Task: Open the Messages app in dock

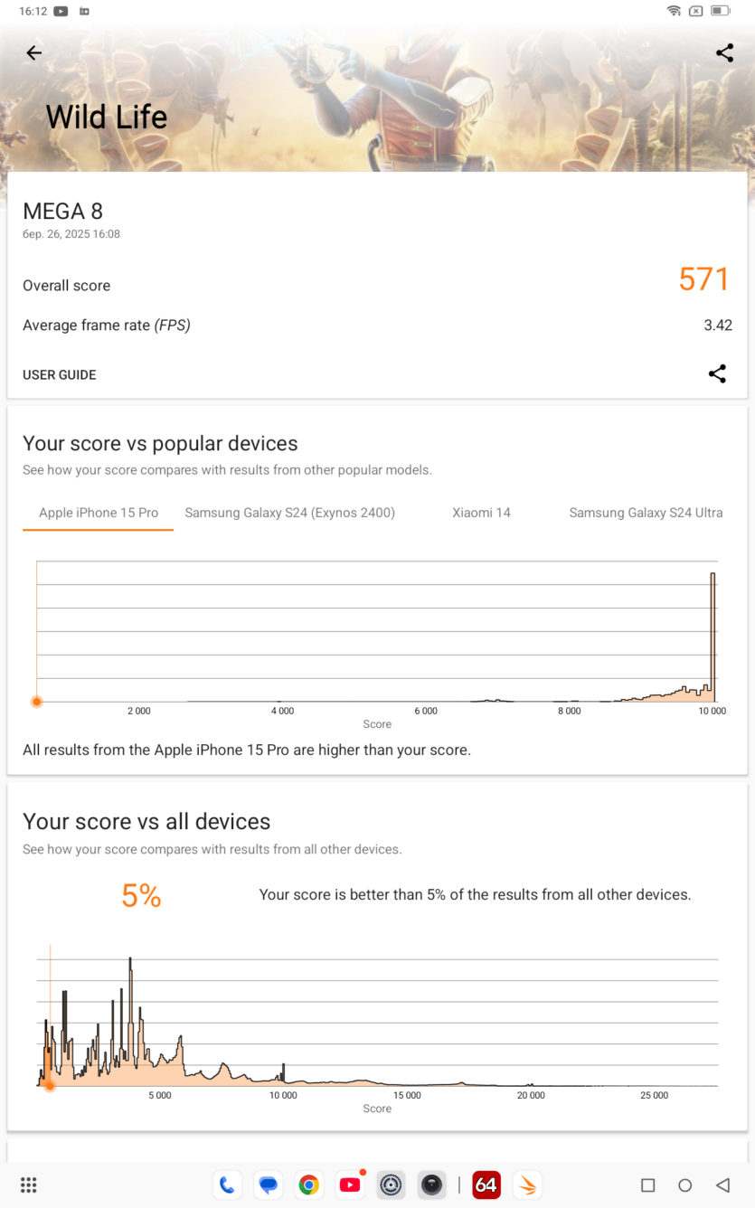Action: coord(268,1184)
